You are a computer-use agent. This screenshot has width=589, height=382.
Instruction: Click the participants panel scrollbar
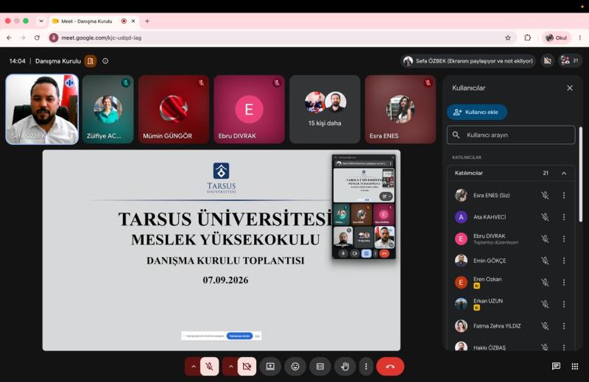click(x=581, y=174)
